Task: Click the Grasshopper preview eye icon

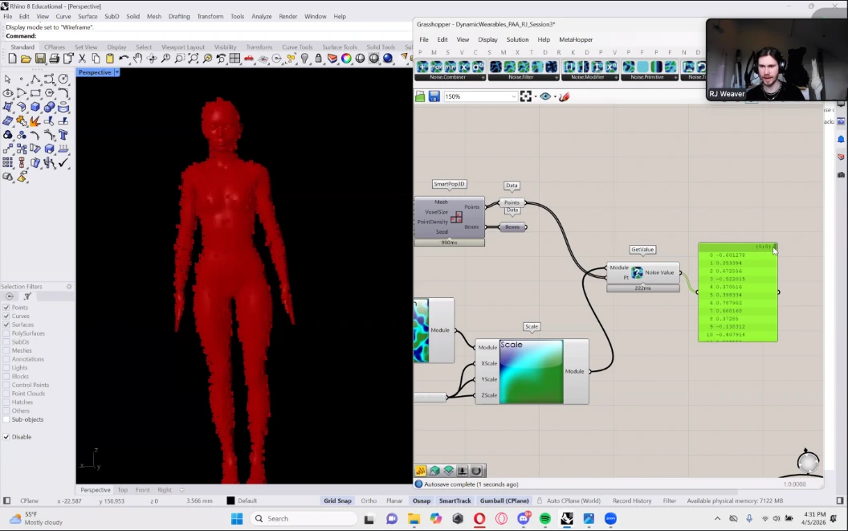Action: 546,96
